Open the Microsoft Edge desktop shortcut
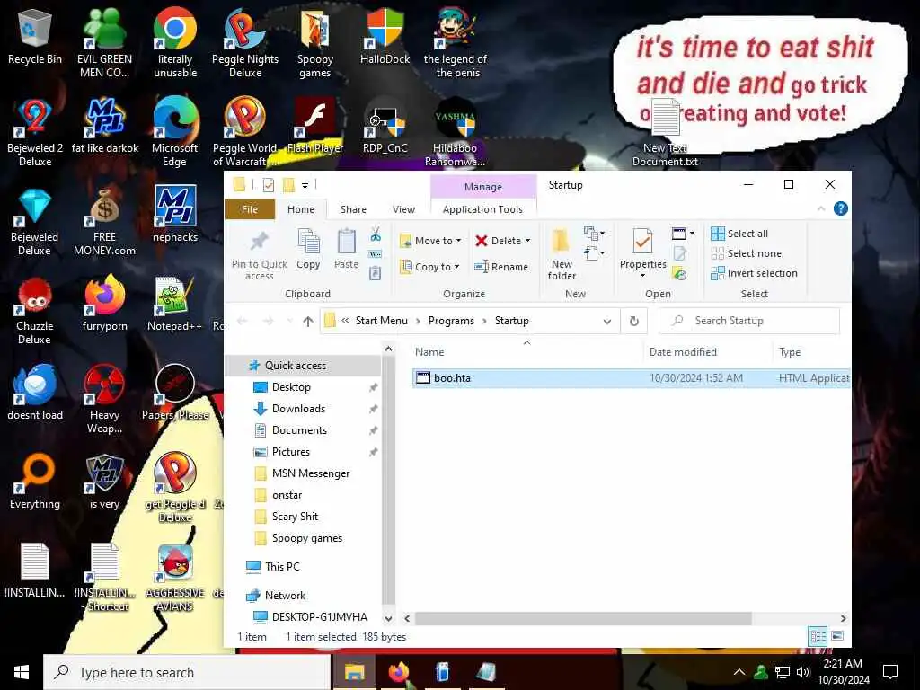Image resolution: width=920 pixels, height=690 pixels. tap(175, 133)
